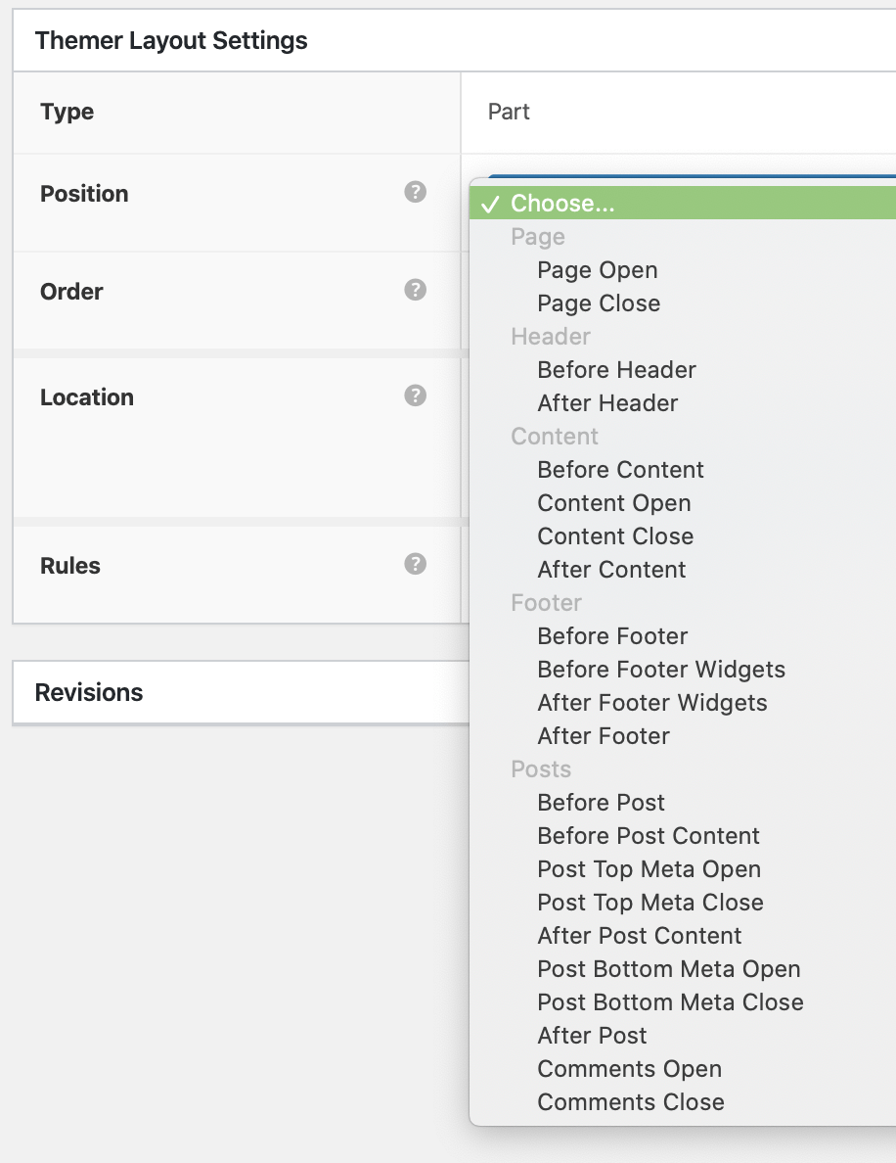The height and width of the screenshot is (1163, 896).
Task: Select Post Top Meta Open
Action: (x=649, y=869)
